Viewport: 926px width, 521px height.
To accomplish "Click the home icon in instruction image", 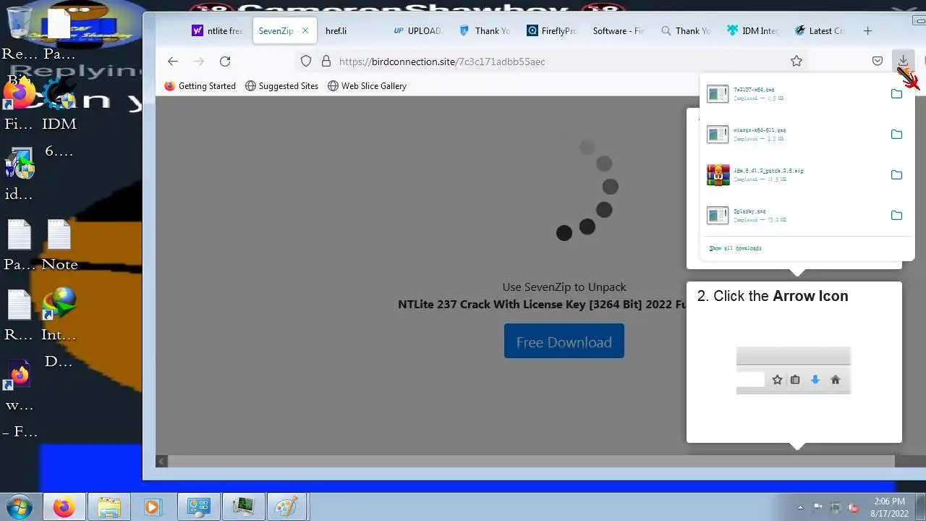I will 836,380.
